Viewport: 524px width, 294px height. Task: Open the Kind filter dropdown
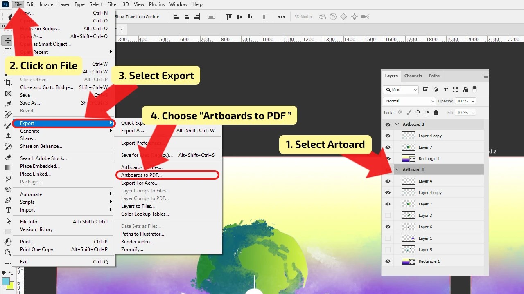[400, 89]
